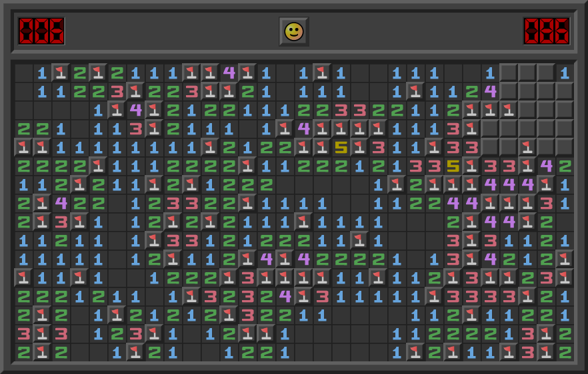Click the flag directly below second-row purple 4
This screenshot has height=374, width=588.
[x=491, y=110]
